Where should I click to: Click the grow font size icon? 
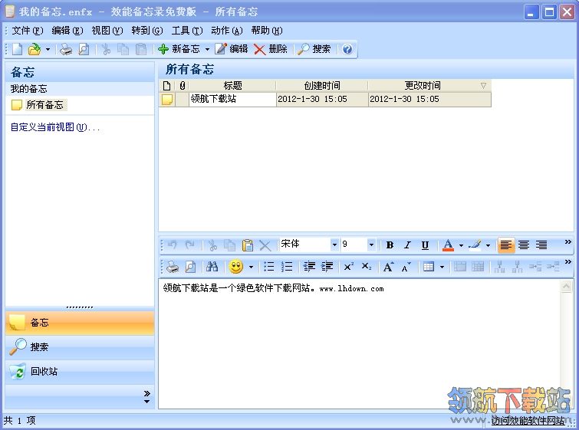tap(388, 267)
